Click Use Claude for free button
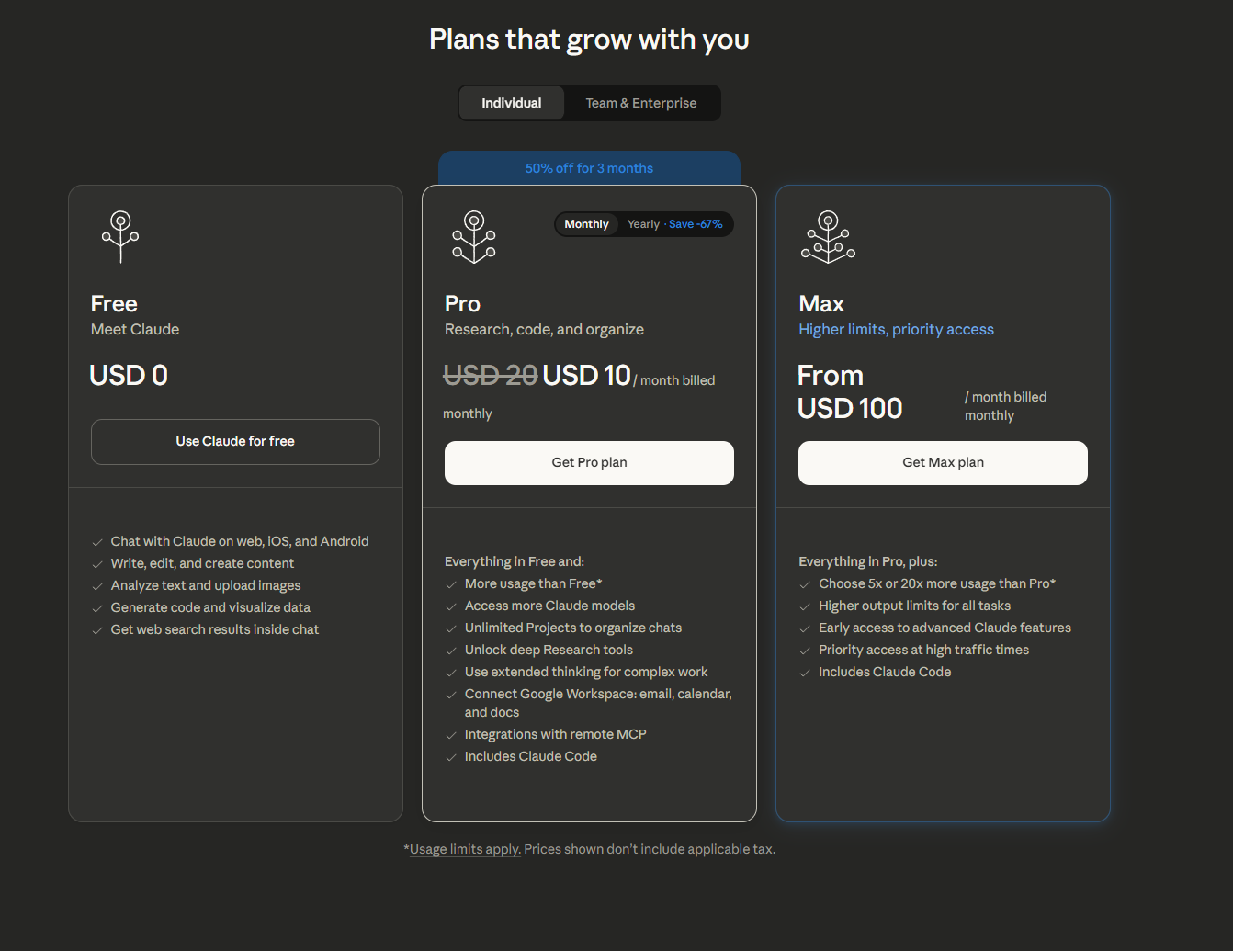 (x=235, y=442)
